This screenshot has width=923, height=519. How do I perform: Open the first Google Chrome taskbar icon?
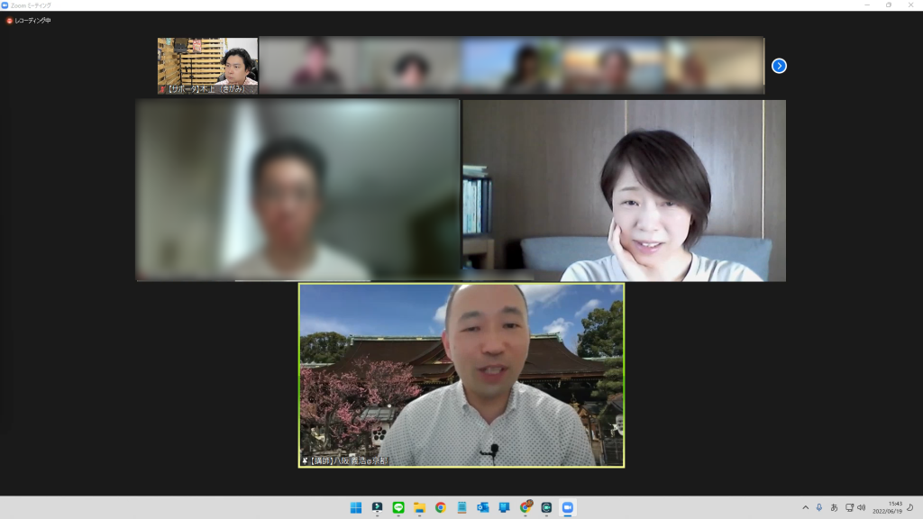[x=441, y=507]
